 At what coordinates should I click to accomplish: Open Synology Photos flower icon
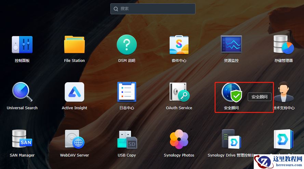pyautogui.click(x=179, y=139)
